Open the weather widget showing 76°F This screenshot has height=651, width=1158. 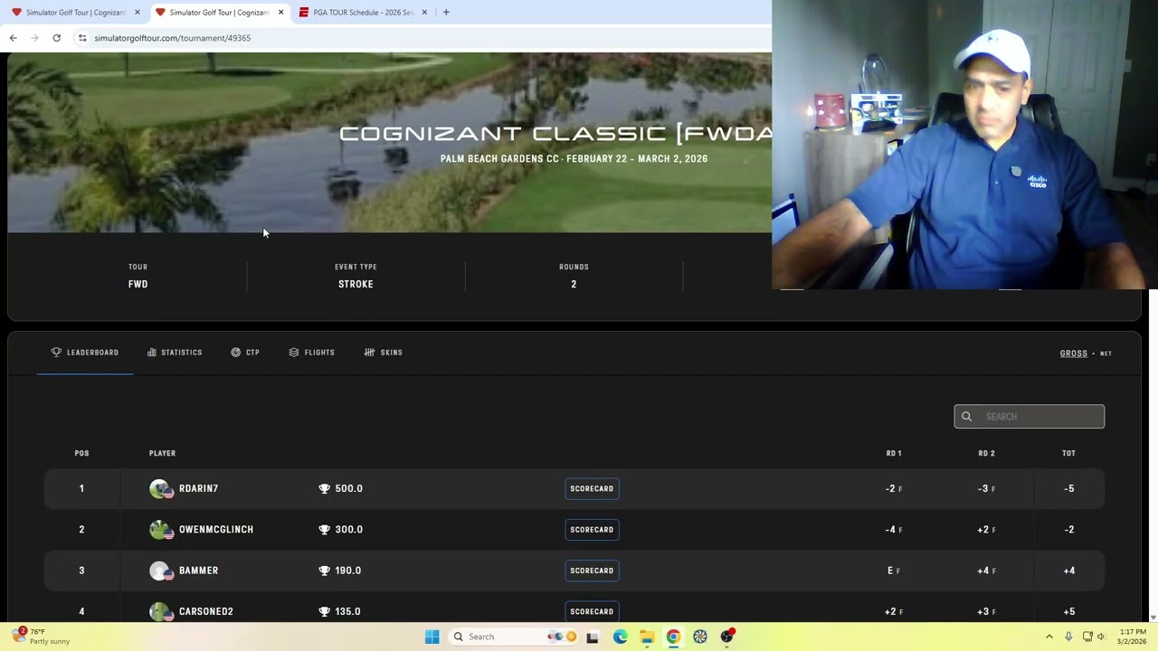tap(41, 637)
